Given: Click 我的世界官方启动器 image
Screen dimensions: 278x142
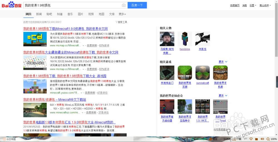Looking at the screenshot, I should 167,107.
